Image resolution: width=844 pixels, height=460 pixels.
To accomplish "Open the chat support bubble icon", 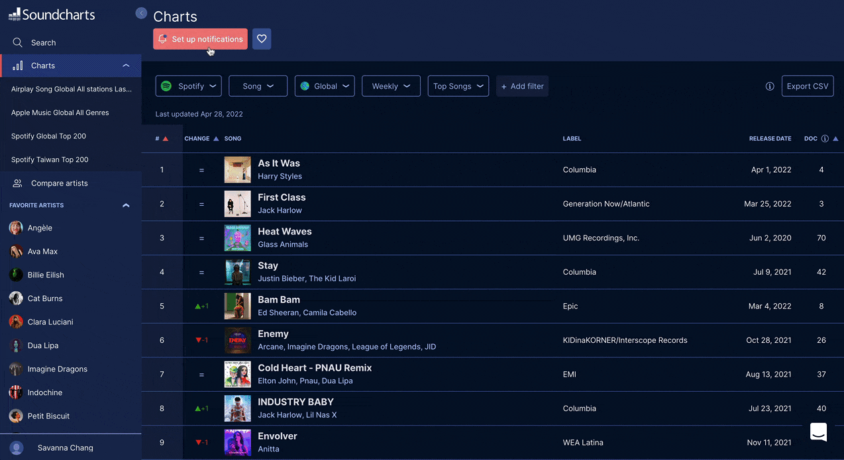I will point(818,432).
